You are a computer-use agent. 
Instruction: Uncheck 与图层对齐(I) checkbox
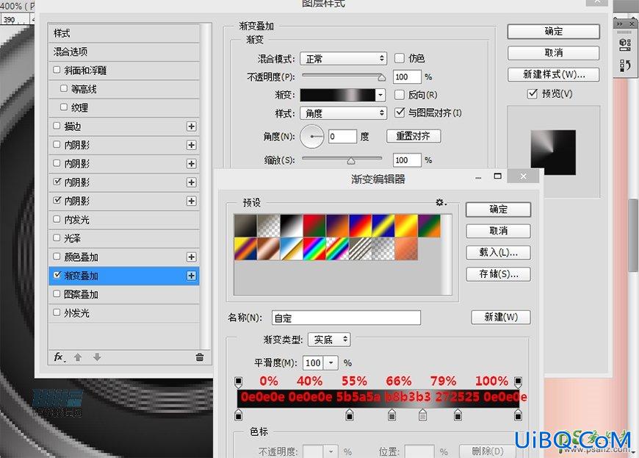coord(400,112)
